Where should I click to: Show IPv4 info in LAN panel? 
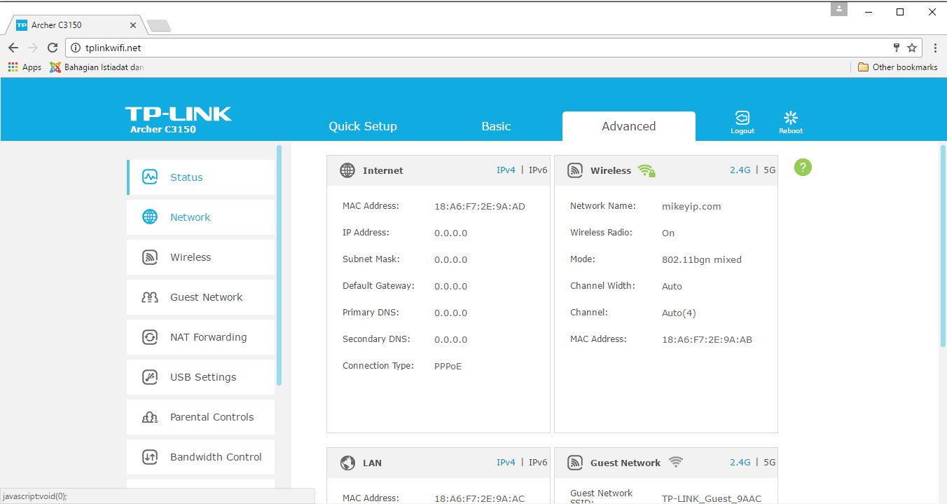506,463
